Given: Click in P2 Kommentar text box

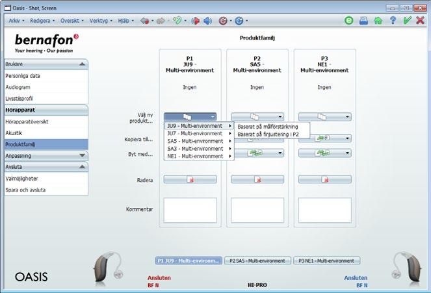Looking at the screenshot, I should (257, 210).
